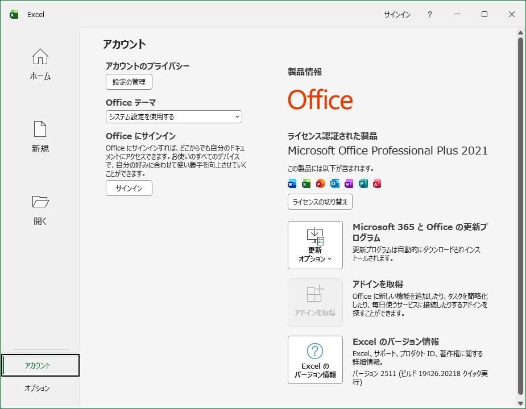Viewport: 526px width, 409px height.
Task: Click the Word icon under included products
Action: [292, 183]
